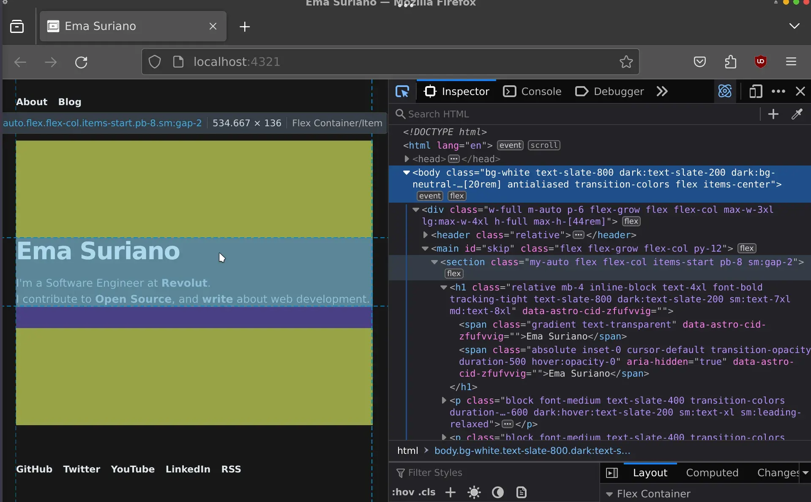811x502 pixels.
Task: Collapse the main id skip node
Action: [425, 248]
